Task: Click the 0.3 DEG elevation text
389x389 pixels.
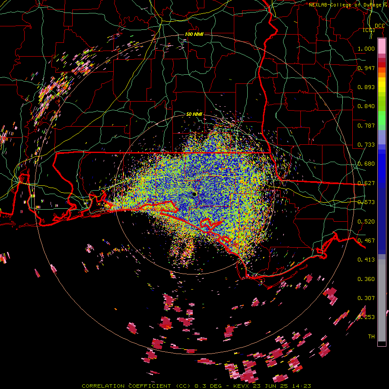Action: tap(208, 386)
